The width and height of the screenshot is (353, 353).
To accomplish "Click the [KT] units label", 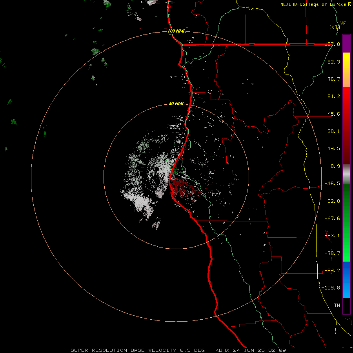I will coord(335,27).
